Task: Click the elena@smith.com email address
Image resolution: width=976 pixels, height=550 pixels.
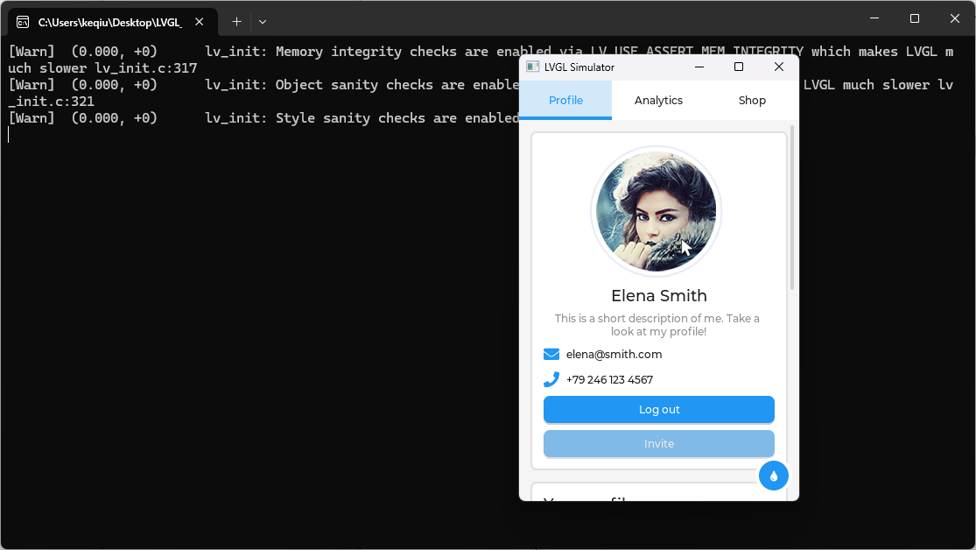Action: click(x=614, y=355)
